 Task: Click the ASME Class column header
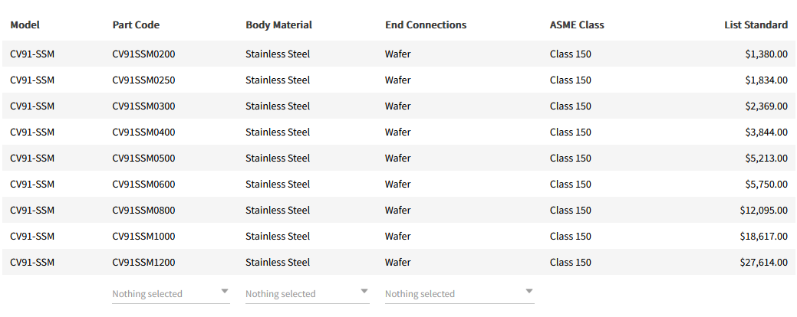click(x=577, y=25)
